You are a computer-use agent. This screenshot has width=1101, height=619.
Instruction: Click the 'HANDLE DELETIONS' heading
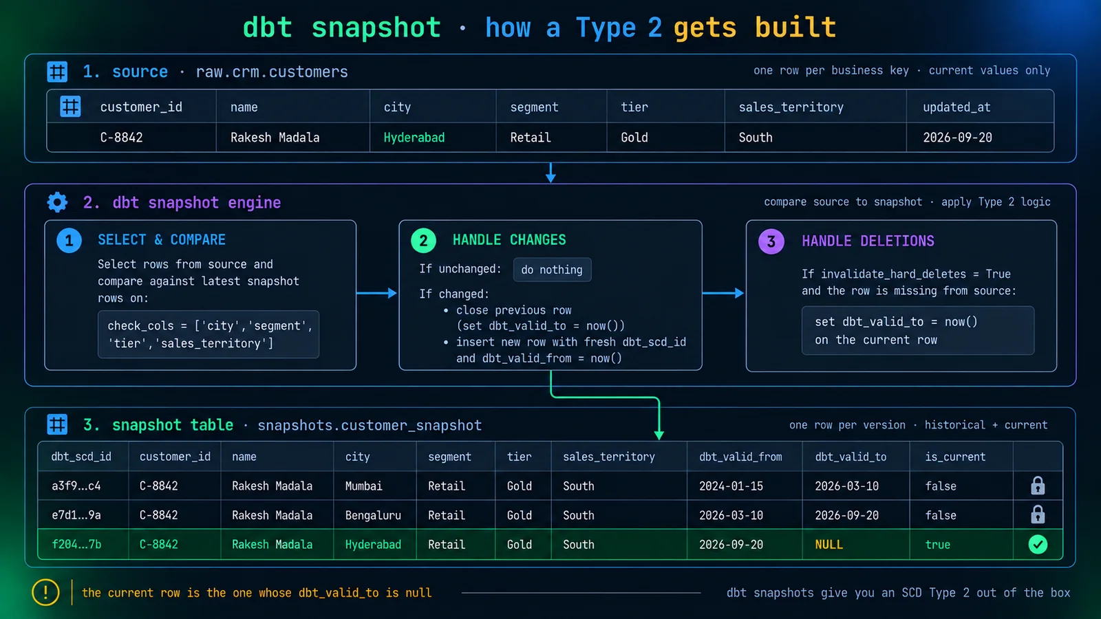click(x=868, y=241)
